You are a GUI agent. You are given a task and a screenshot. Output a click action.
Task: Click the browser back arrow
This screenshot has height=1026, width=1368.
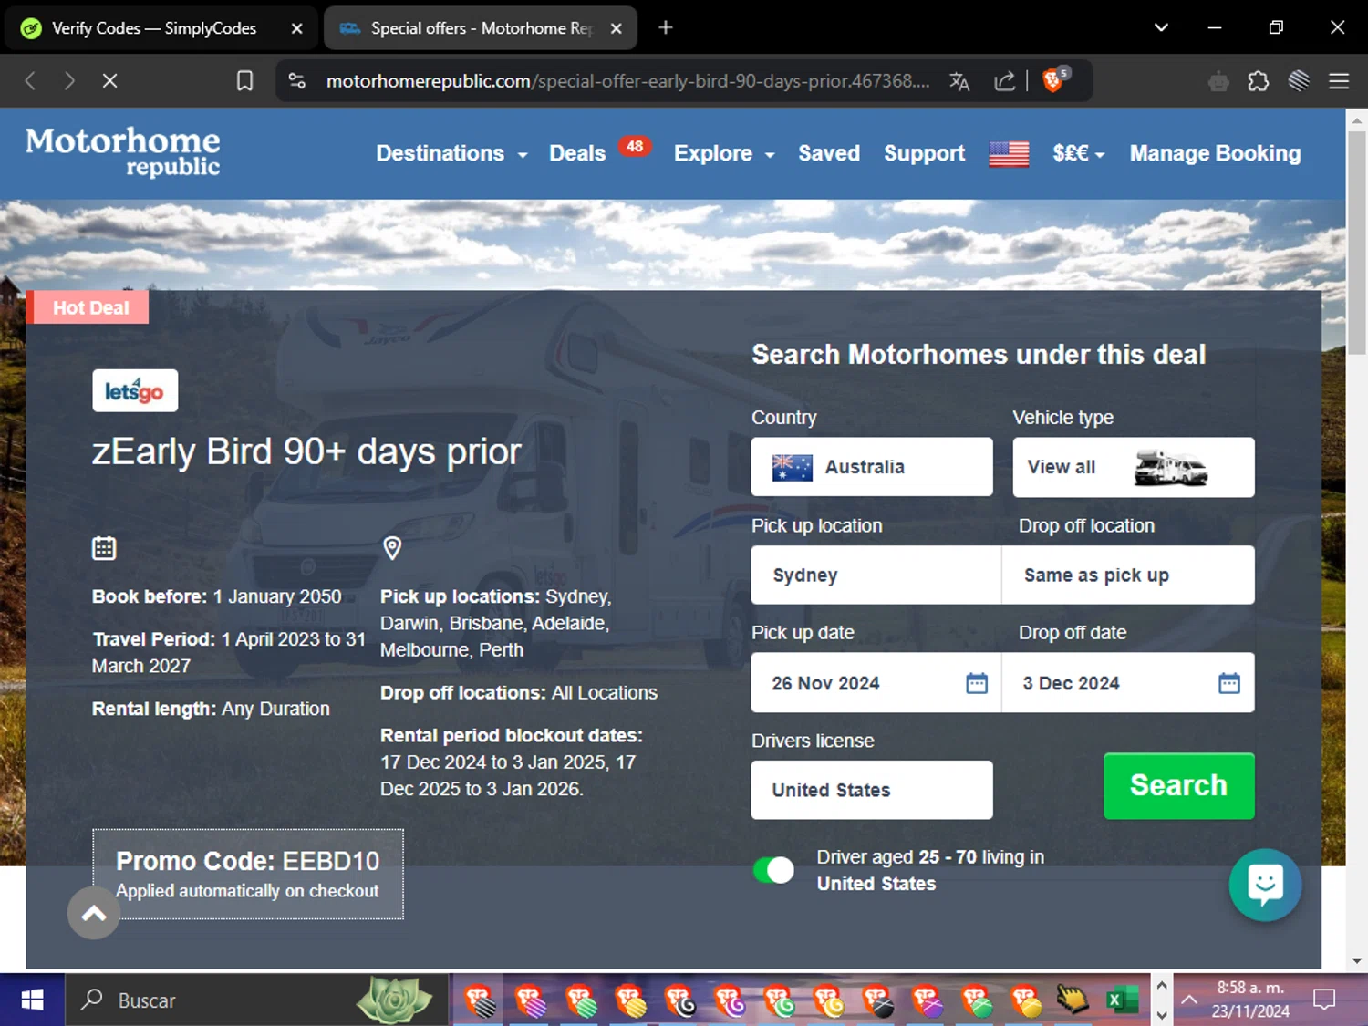(x=30, y=81)
